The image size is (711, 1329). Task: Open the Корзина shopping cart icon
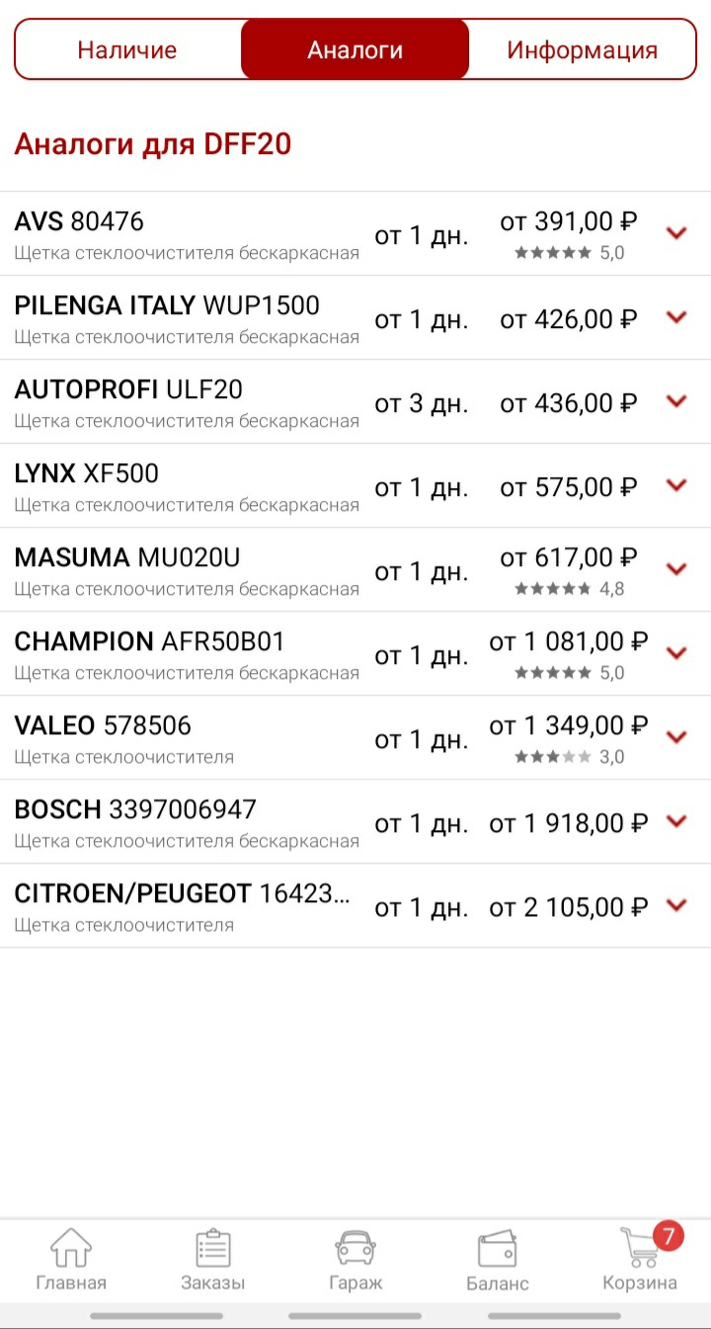pyautogui.click(x=639, y=1248)
